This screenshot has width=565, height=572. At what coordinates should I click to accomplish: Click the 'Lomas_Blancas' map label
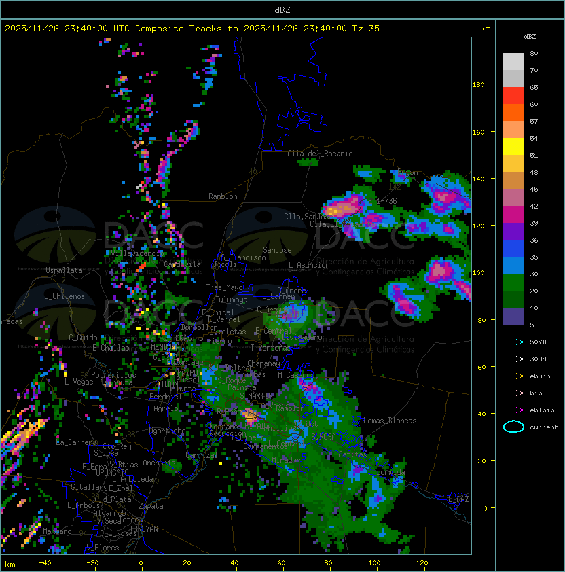tap(390, 421)
